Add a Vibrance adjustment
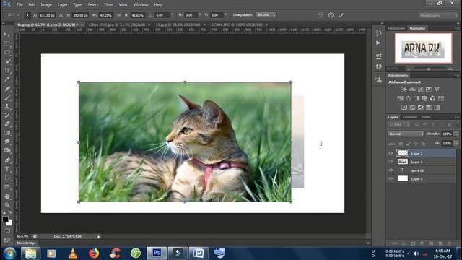462x260 pixels. click(x=437, y=90)
